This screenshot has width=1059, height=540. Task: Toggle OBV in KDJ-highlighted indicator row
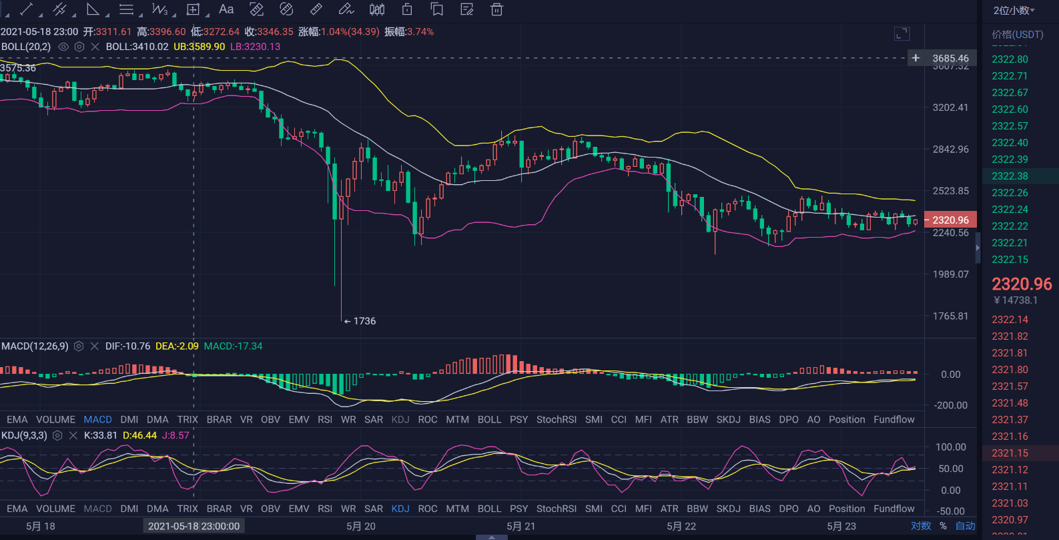[x=270, y=509]
